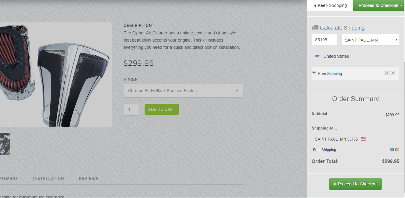
Task: Select the Free Shipping radio button
Action: (314, 72)
